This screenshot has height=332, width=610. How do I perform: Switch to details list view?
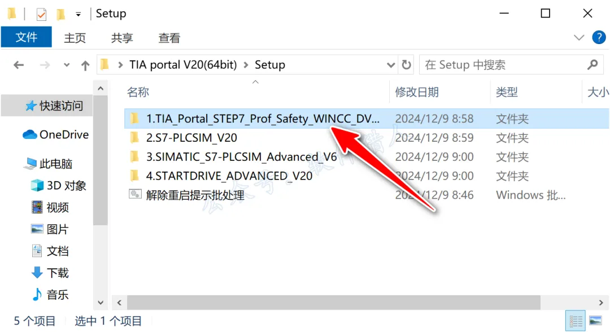[576, 321]
